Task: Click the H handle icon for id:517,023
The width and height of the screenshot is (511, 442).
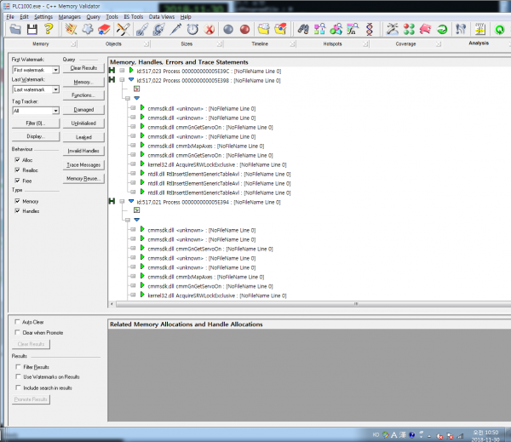Action: [112, 71]
